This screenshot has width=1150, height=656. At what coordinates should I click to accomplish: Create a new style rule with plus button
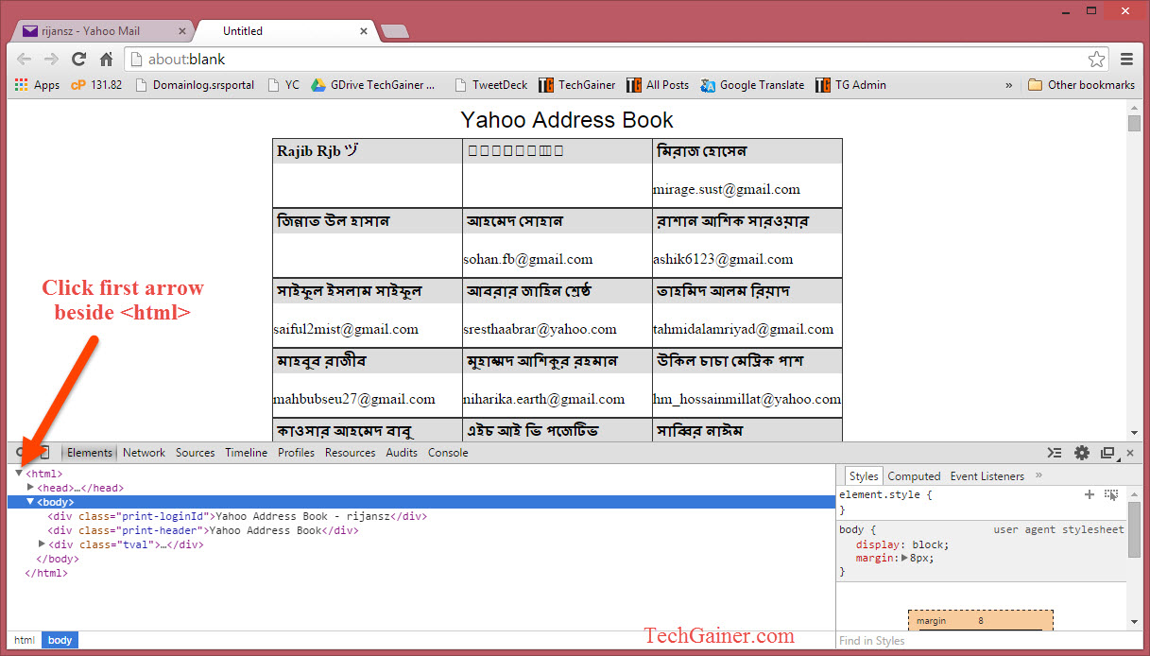1090,493
